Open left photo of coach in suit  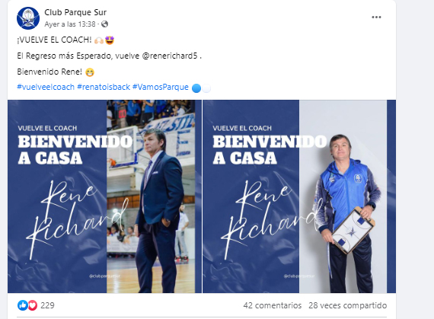104,196
